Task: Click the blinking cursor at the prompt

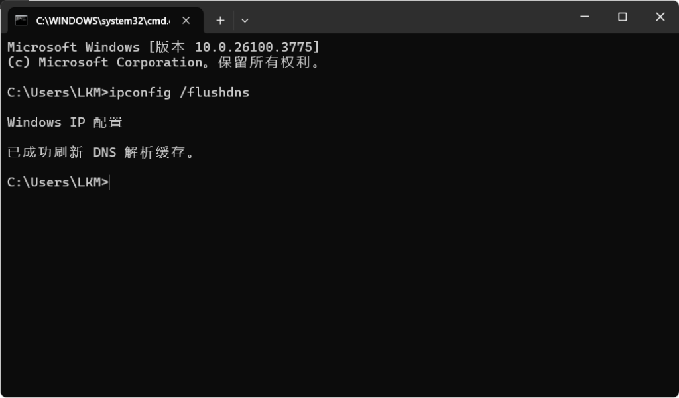Action: click(x=110, y=182)
